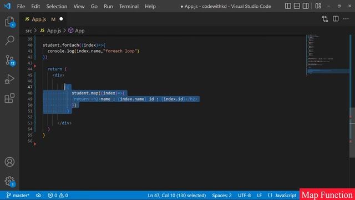This screenshot has width=355, height=200.
Task: Split the editor to the right
Action: (x=336, y=19)
